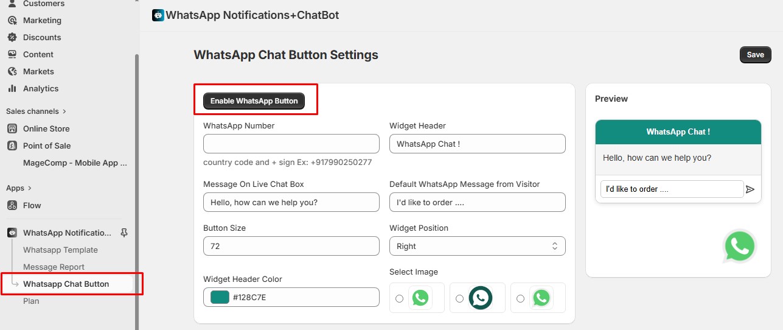Image resolution: width=783 pixels, height=330 pixels.
Task: Open the Widget Position dropdown
Action: point(477,246)
